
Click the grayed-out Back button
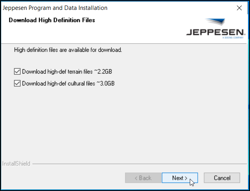[x=143, y=178]
